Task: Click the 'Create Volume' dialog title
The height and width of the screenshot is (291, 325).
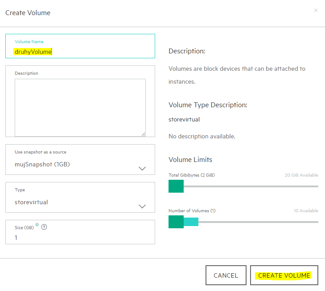Action: point(28,13)
